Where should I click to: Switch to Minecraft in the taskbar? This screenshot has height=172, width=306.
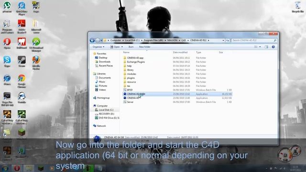41,168
